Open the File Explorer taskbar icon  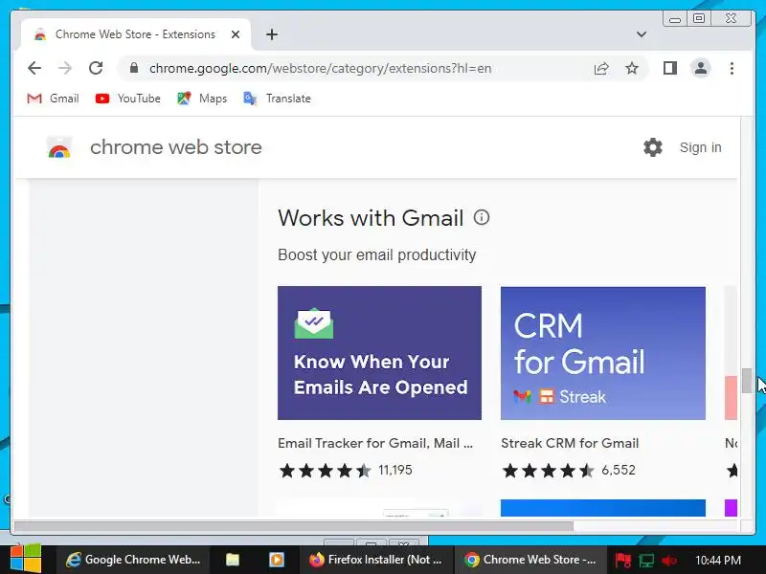pyautogui.click(x=233, y=560)
